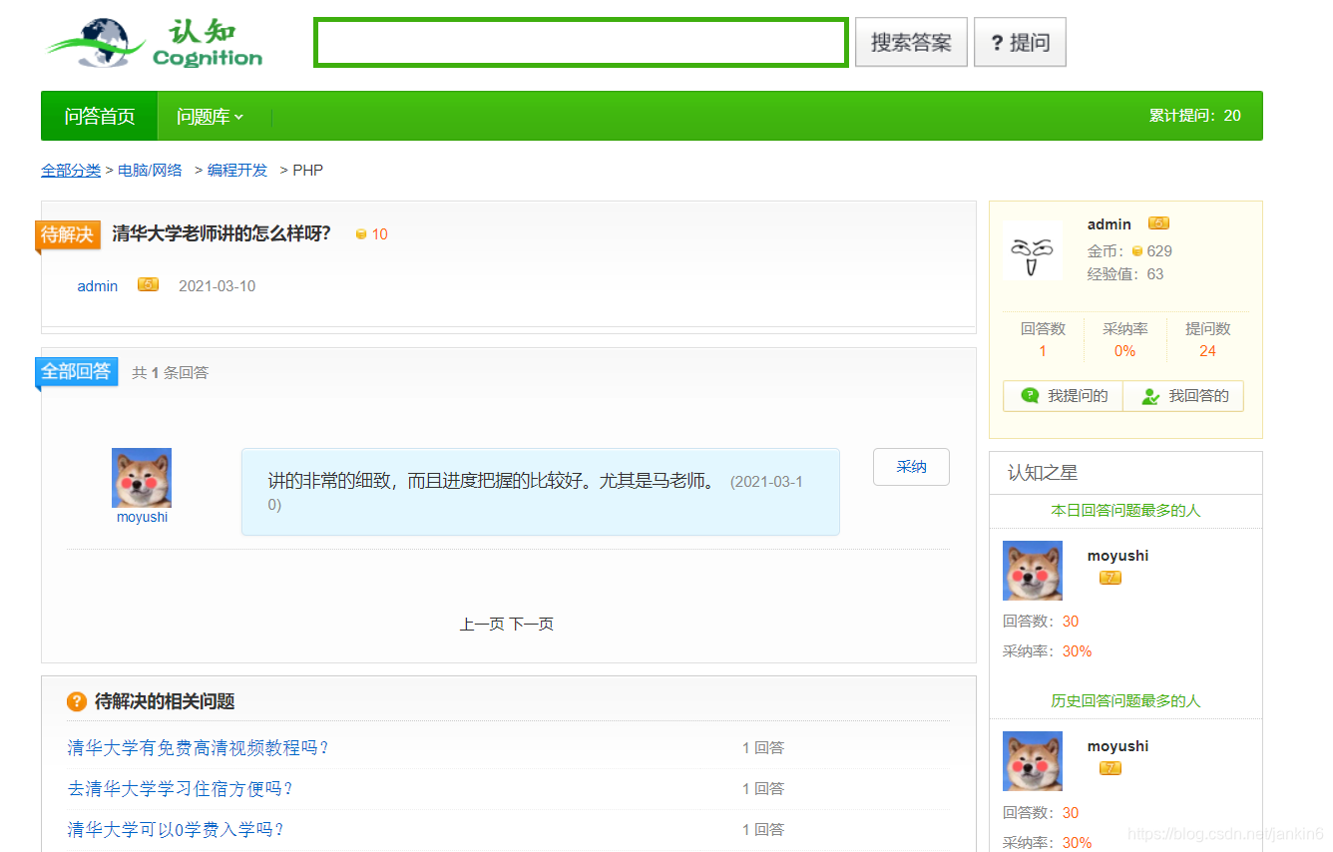The width and height of the screenshot is (1333, 852).
Task: Click the 搜索答案 search button
Action: (909, 41)
